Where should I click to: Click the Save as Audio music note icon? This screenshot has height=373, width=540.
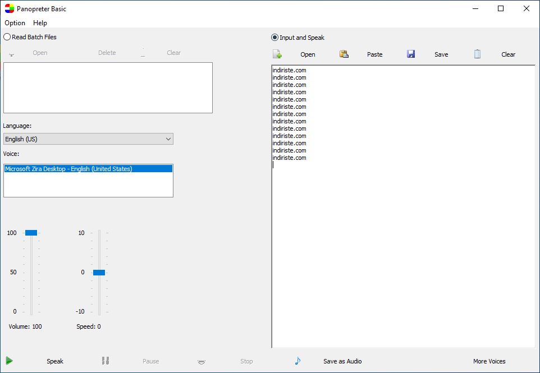(x=298, y=361)
